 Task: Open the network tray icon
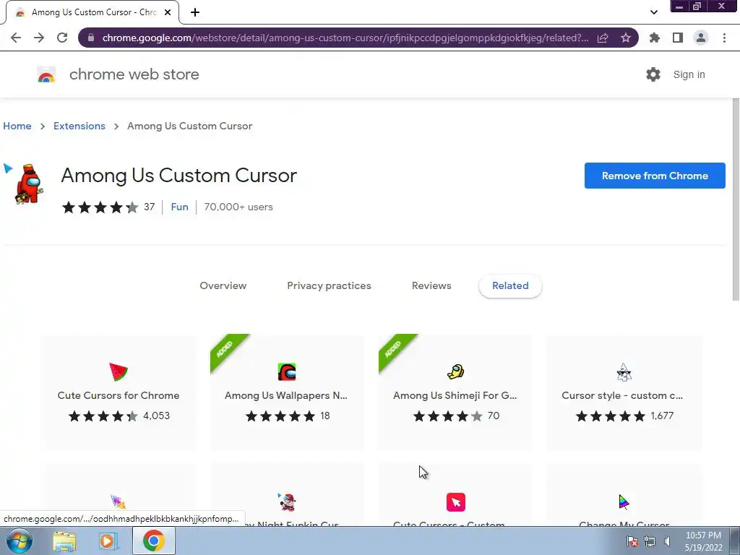click(x=650, y=541)
